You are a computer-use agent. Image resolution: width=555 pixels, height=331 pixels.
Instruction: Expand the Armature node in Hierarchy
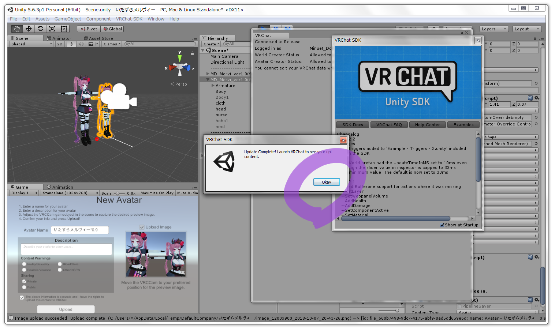click(213, 86)
